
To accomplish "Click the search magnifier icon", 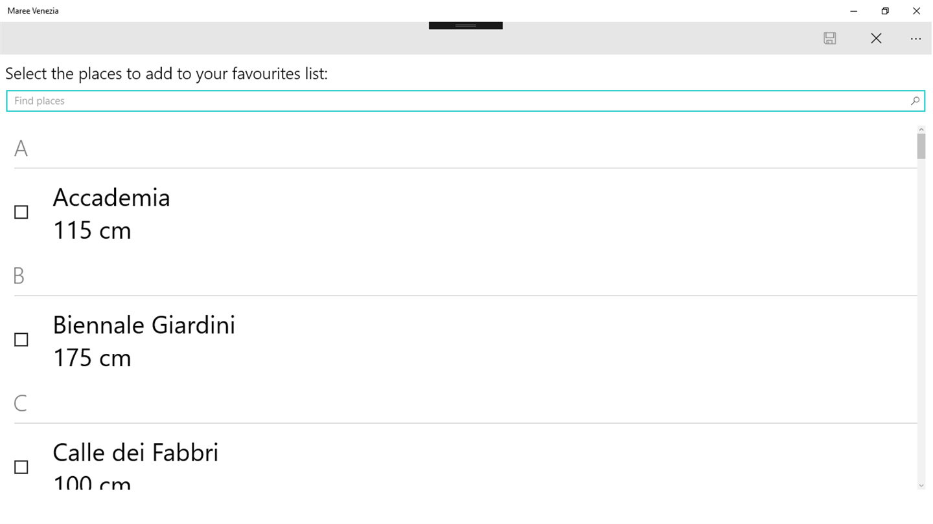I will tap(915, 101).
